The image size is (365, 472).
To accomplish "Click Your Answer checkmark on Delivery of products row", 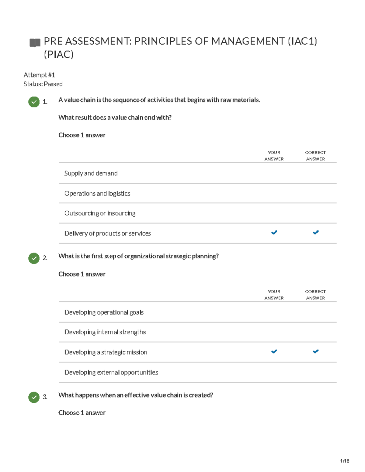I will (274, 233).
